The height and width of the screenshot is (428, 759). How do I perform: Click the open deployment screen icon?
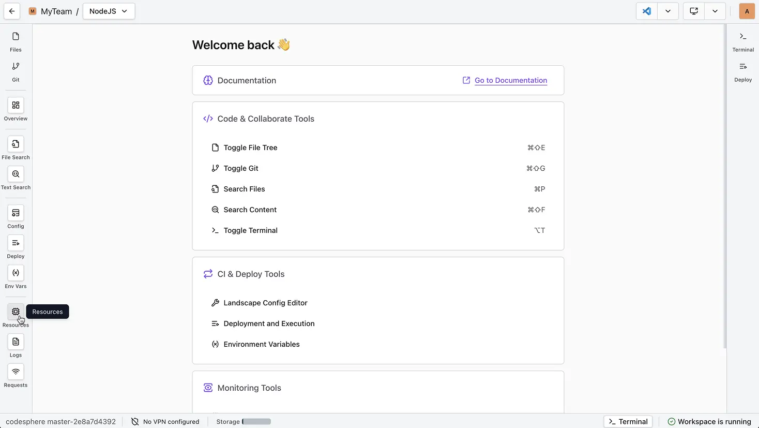(694, 11)
